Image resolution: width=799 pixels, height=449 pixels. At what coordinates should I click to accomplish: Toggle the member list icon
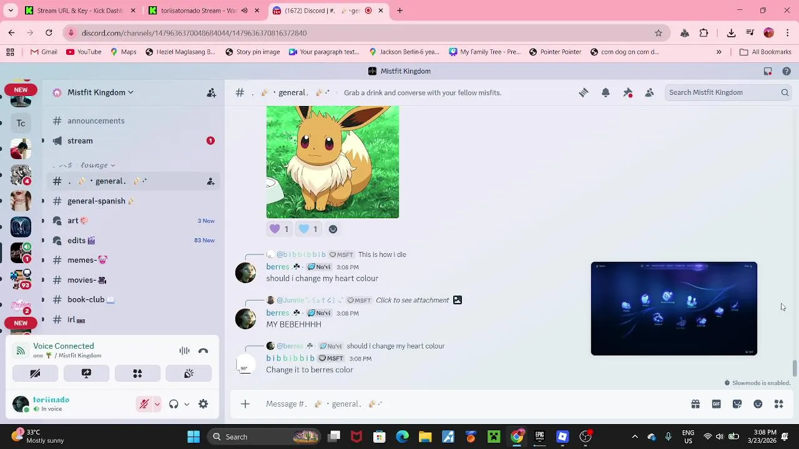[649, 92]
